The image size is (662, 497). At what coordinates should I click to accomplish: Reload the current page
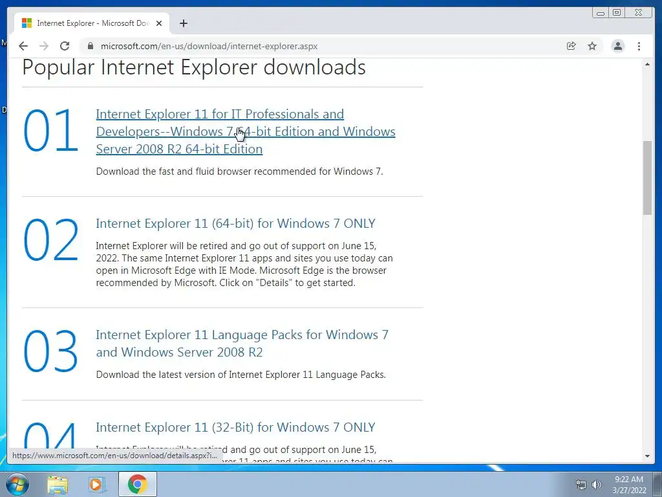65,46
